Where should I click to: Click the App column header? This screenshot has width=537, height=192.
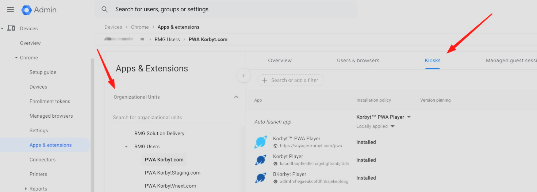pyautogui.click(x=258, y=100)
